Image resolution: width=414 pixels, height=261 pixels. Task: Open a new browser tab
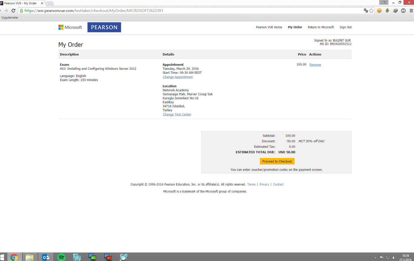tap(50, 3)
